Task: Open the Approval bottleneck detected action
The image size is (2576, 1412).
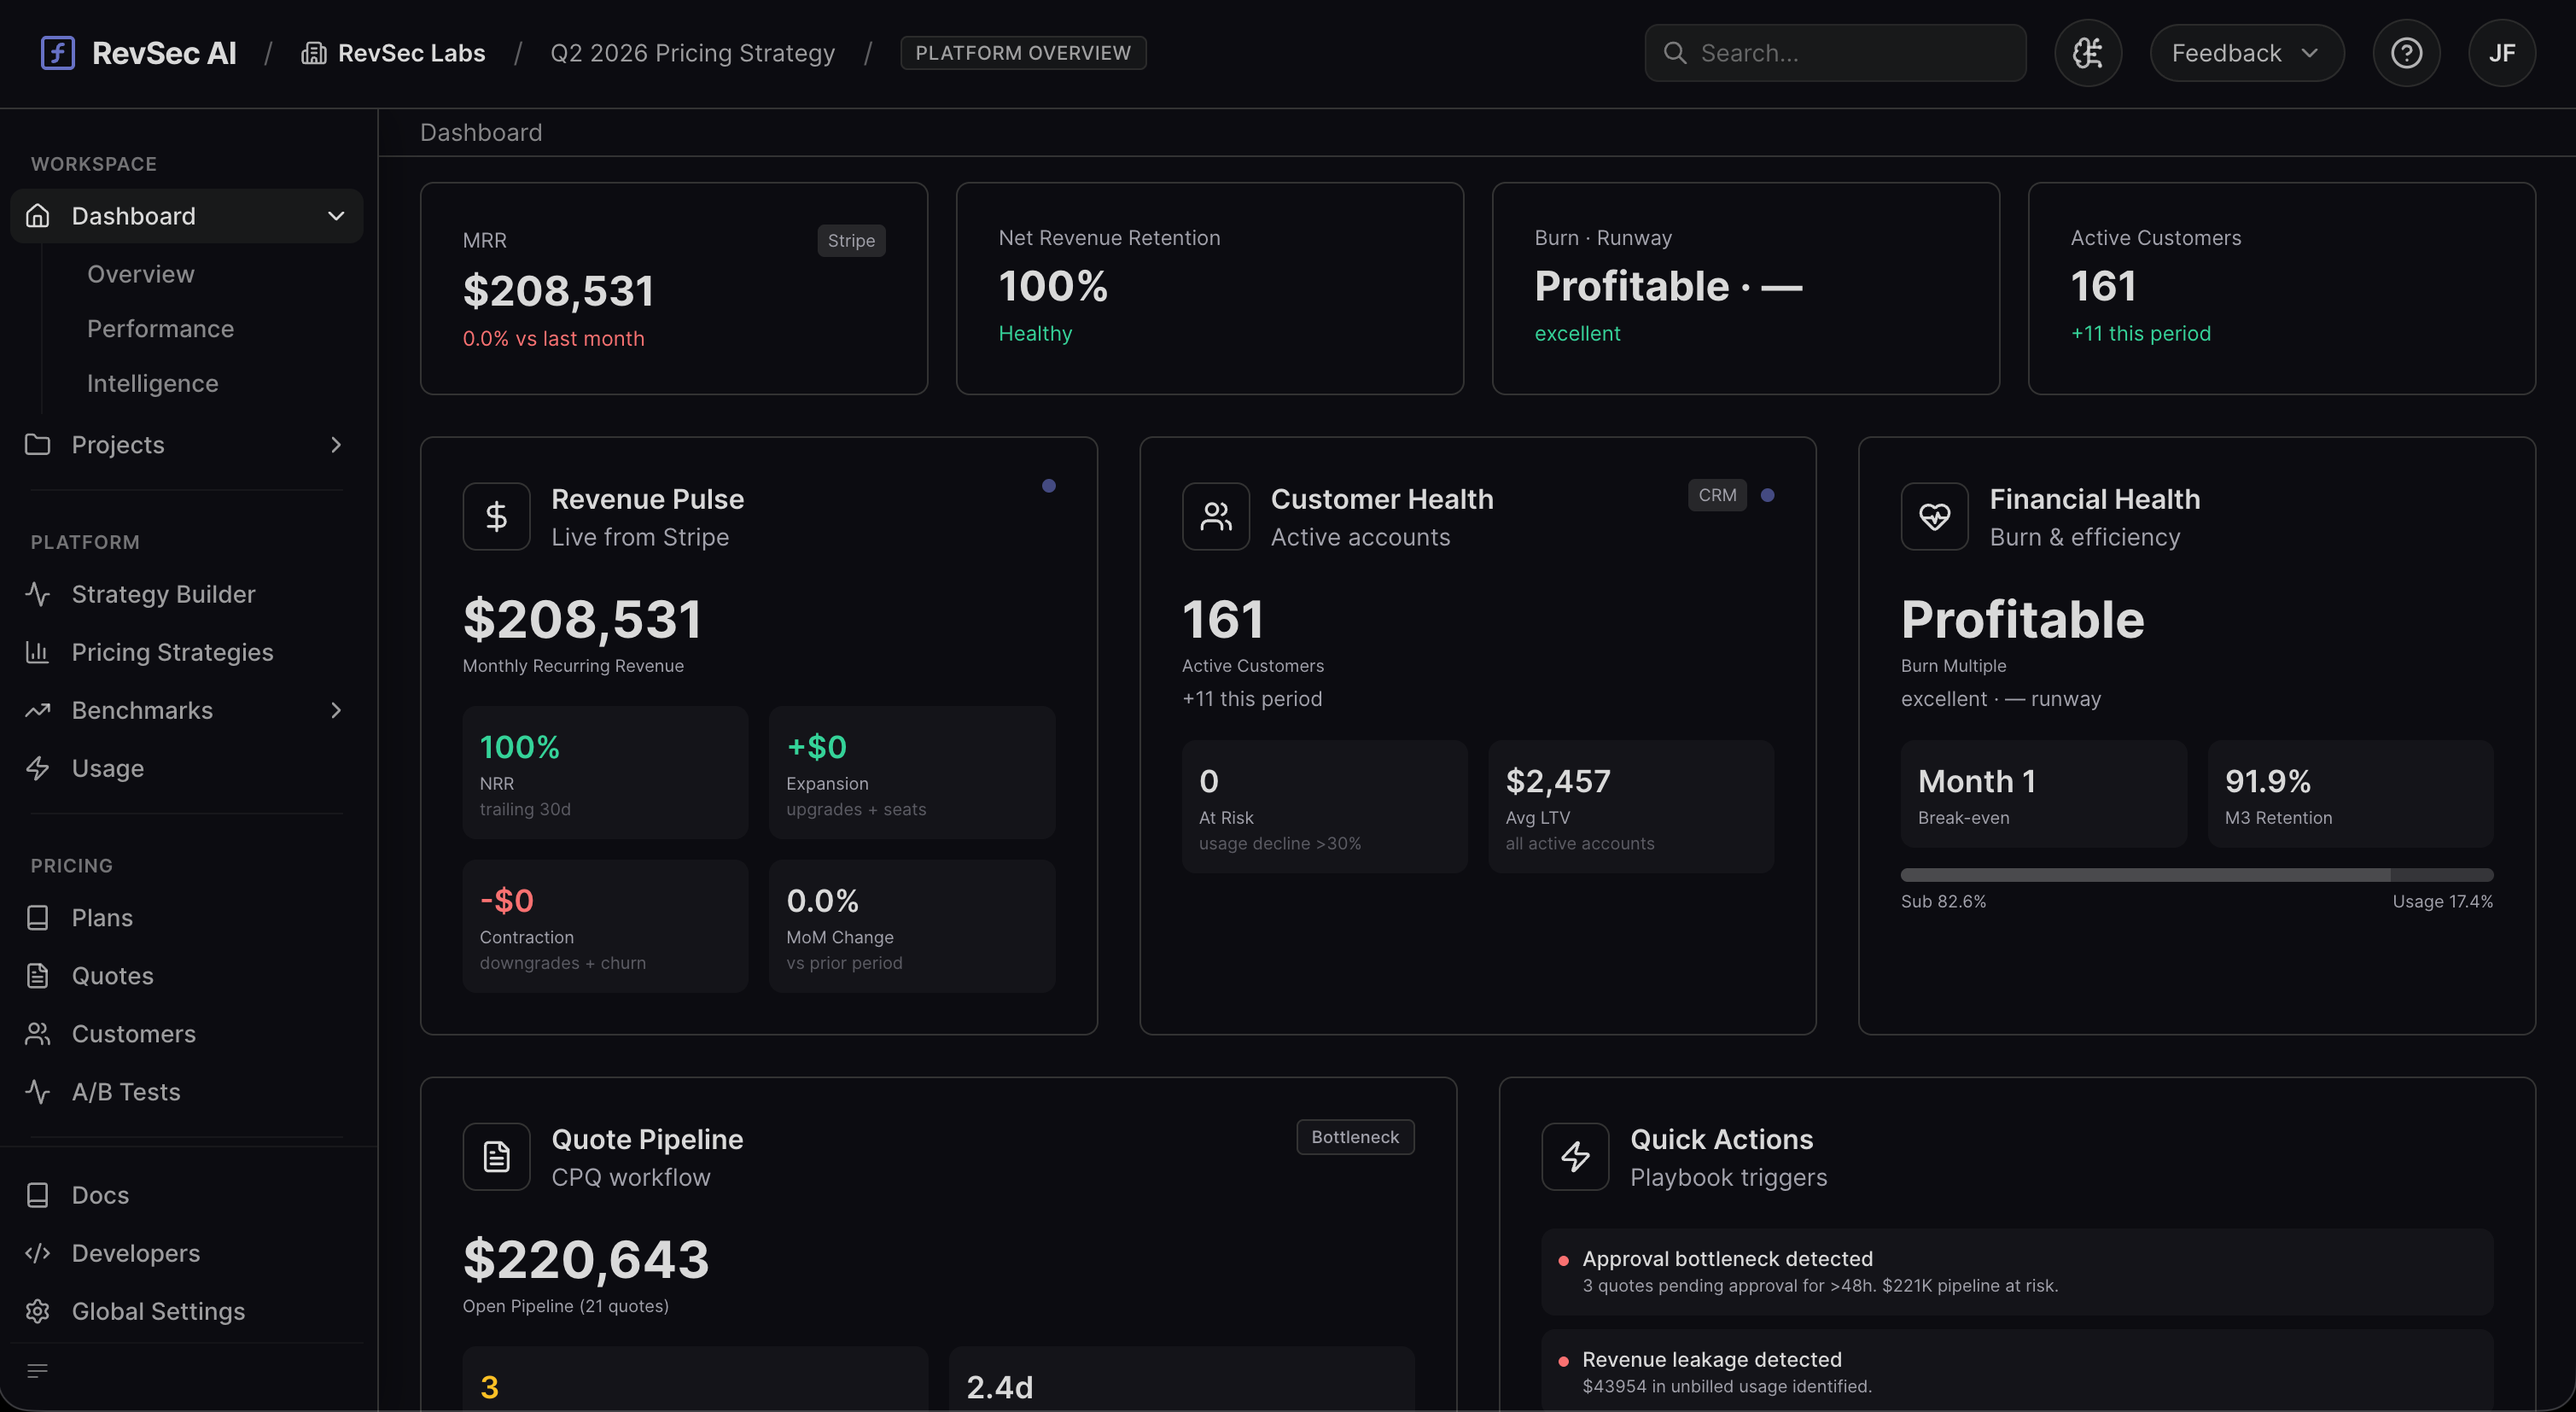Action: [x=2017, y=1271]
